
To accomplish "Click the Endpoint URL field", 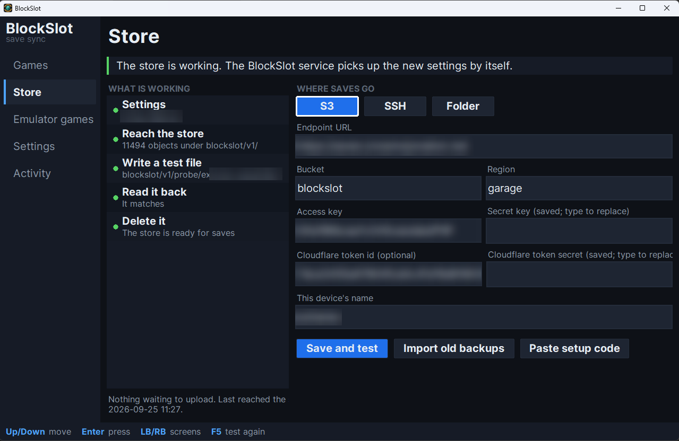I will (x=484, y=146).
